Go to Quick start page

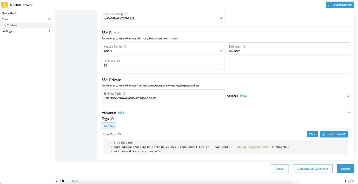(9, 13)
